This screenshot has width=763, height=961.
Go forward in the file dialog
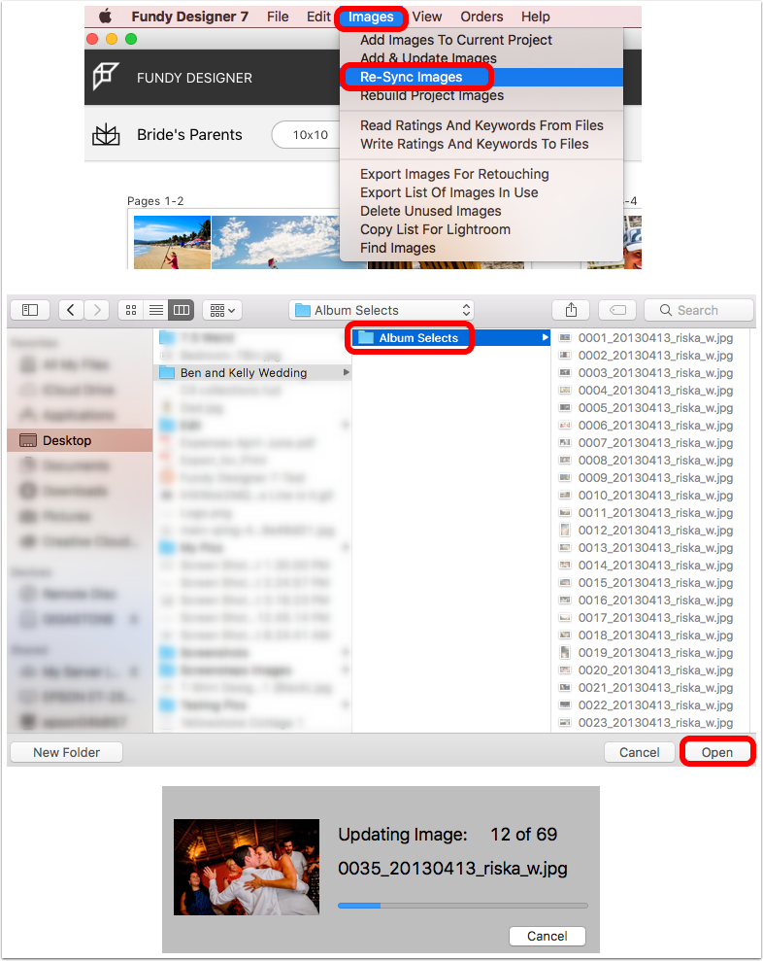coord(97,310)
